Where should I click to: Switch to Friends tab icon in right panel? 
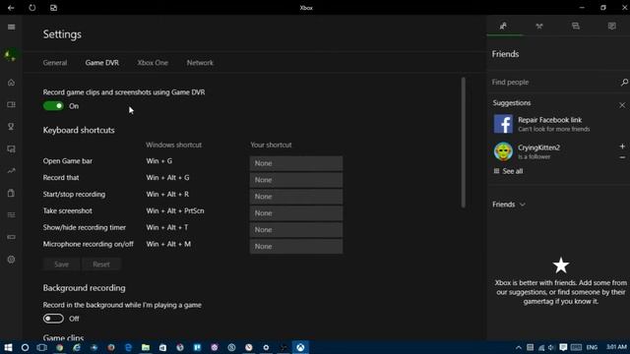(503, 27)
